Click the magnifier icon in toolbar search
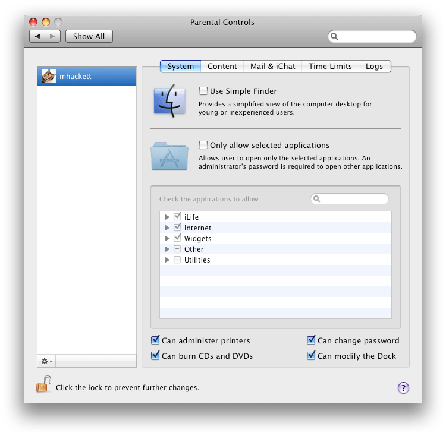The image size is (446, 436). pyautogui.click(x=334, y=36)
